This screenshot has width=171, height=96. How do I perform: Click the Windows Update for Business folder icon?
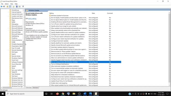(x=50, y=15)
